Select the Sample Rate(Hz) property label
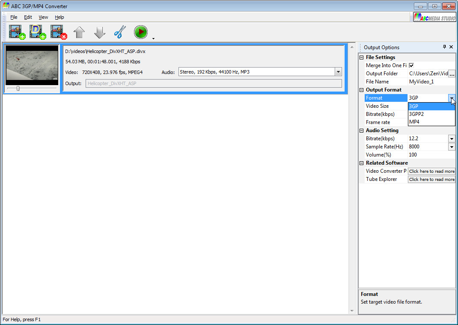Image resolution: width=458 pixels, height=325 pixels. [384, 147]
